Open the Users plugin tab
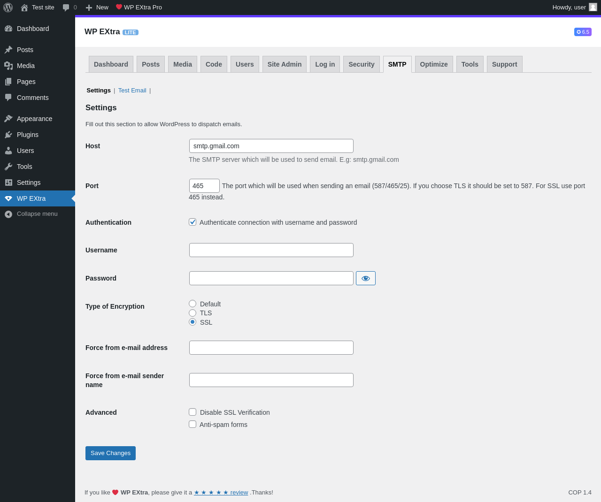The image size is (601, 502). point(245,64)
